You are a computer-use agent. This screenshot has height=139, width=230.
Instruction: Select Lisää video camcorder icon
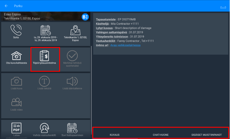coord(16,104)
